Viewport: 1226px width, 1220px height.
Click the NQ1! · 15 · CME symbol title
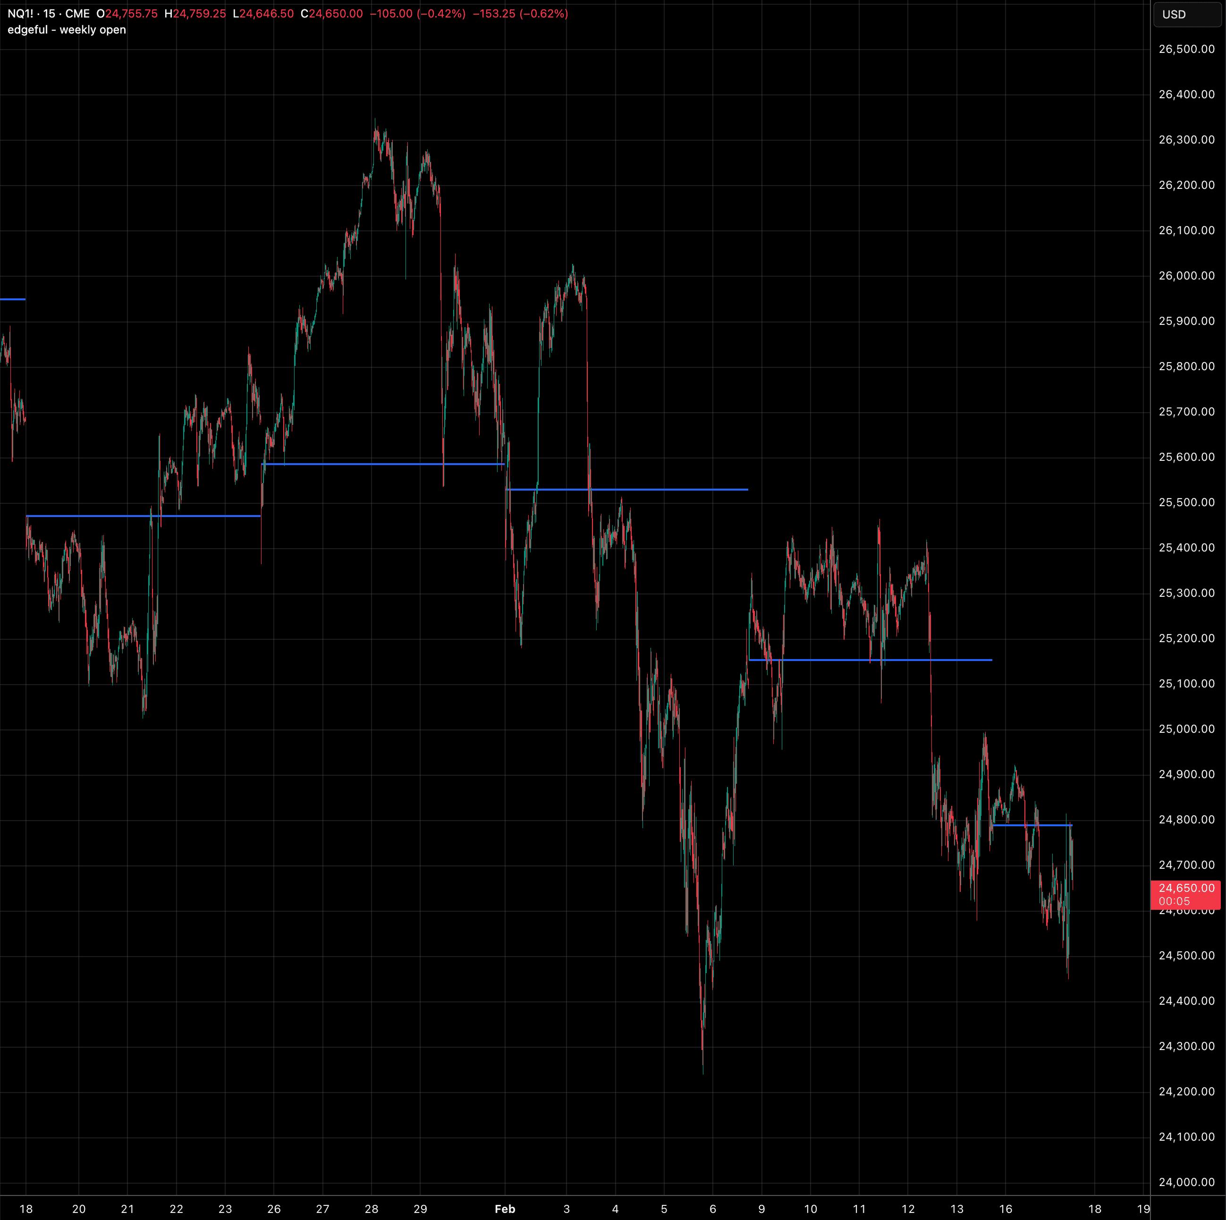point(48,14)
